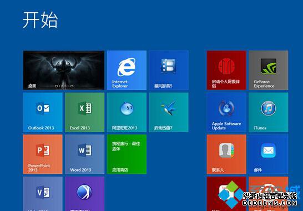Launch the iTunes tile
This screenshot has width=303, height=211.
click(x=269, y=112)
